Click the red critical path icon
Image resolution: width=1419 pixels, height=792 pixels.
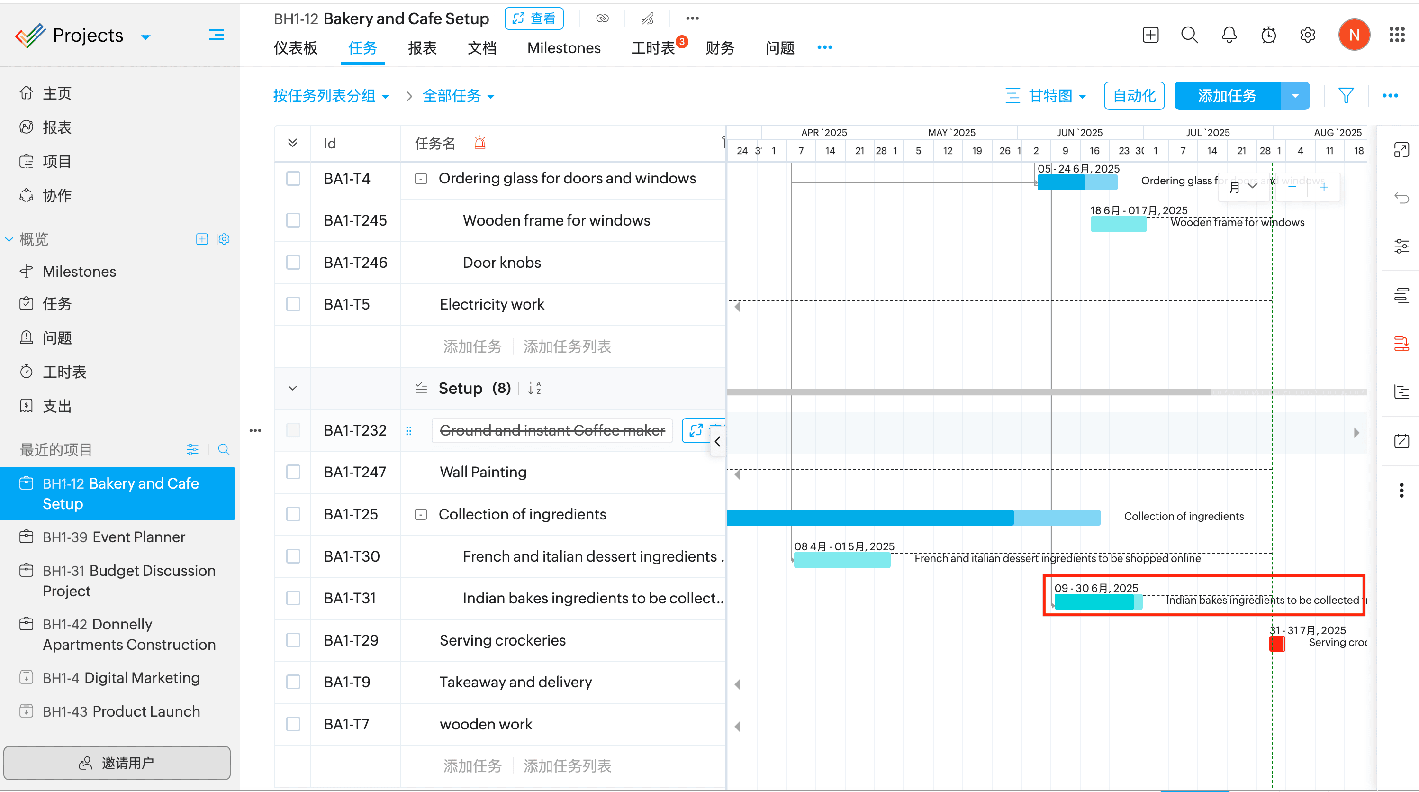pyautogui.click(x=1401, y=344)
